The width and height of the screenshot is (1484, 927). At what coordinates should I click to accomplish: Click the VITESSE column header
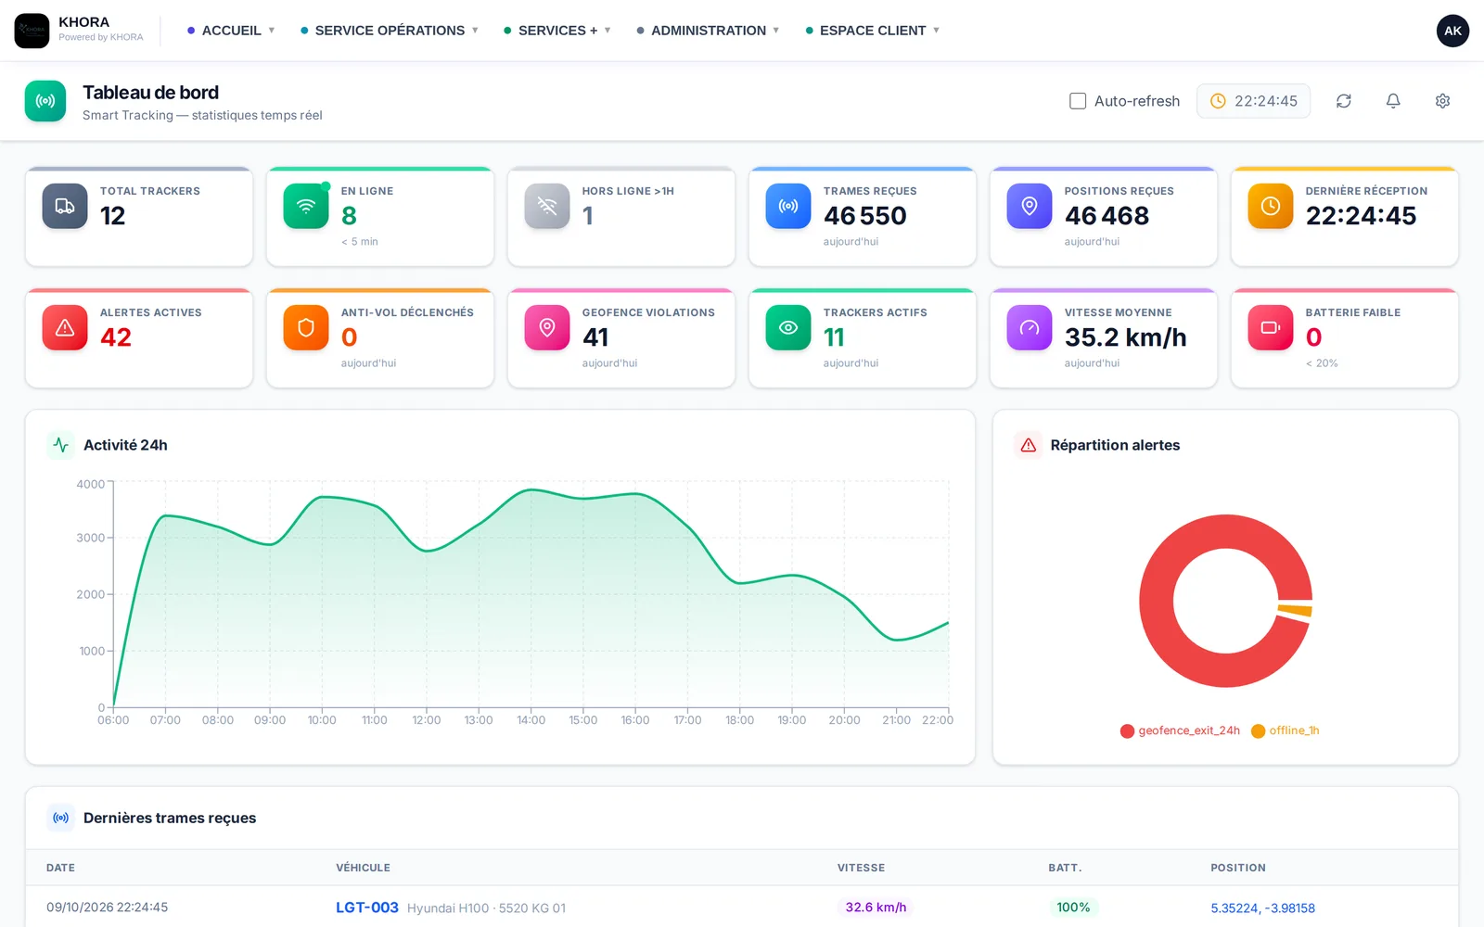point(861,868)
